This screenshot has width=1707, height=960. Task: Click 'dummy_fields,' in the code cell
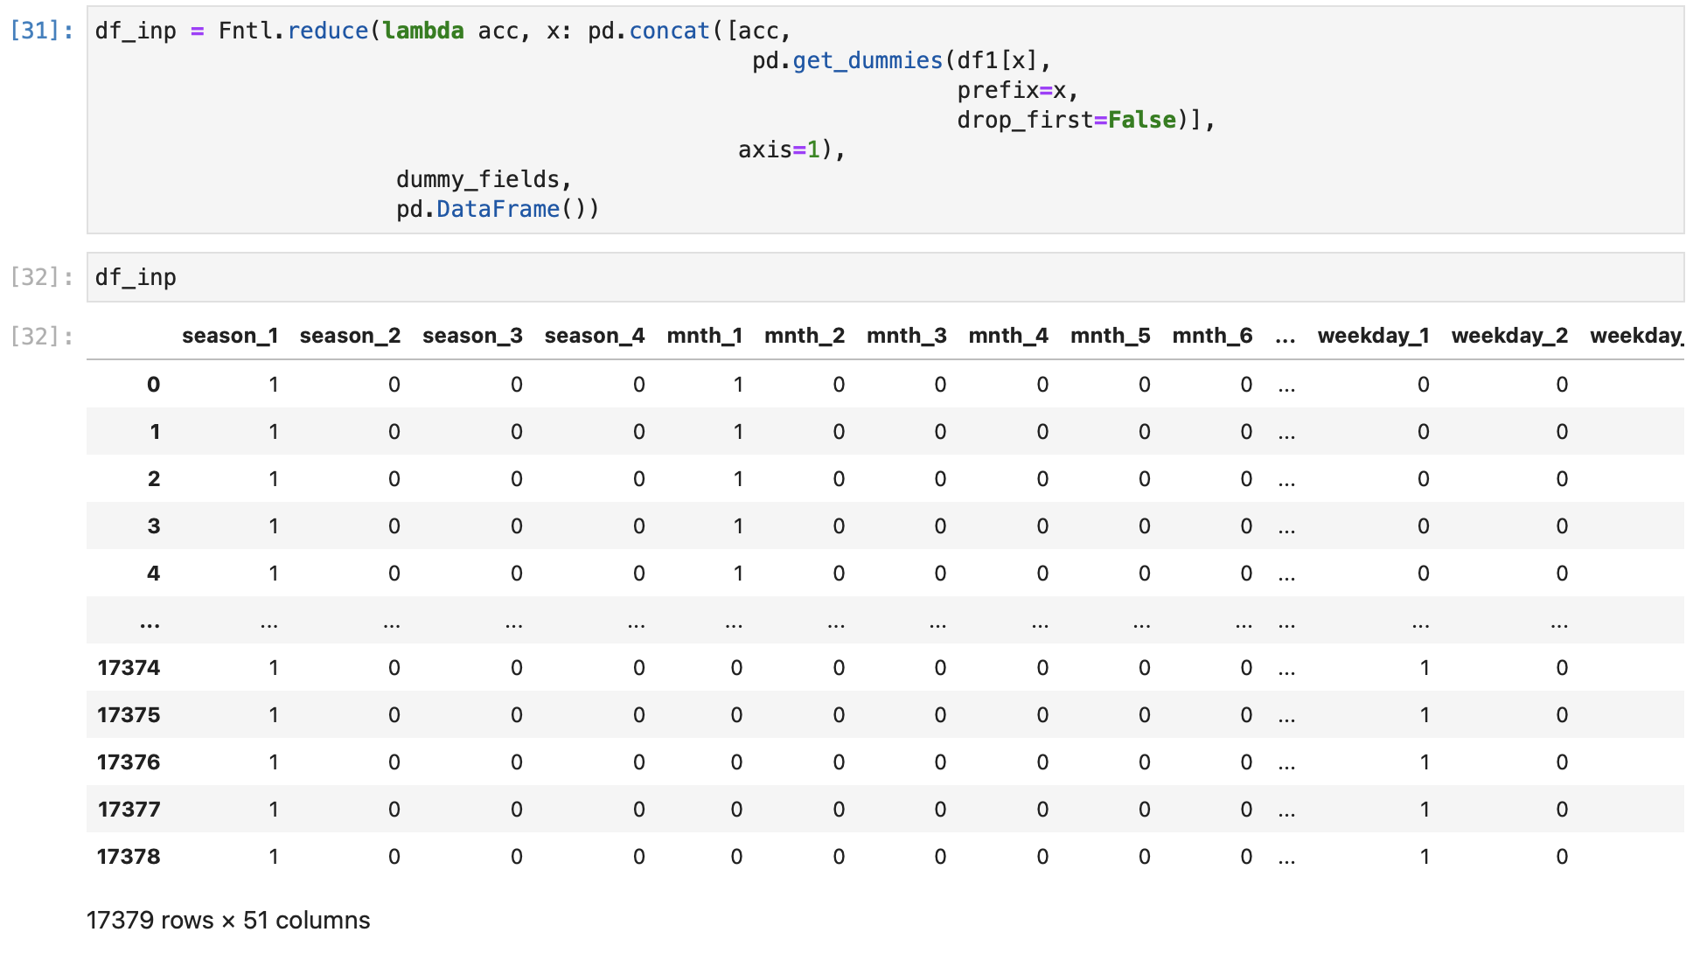(484, 179)
